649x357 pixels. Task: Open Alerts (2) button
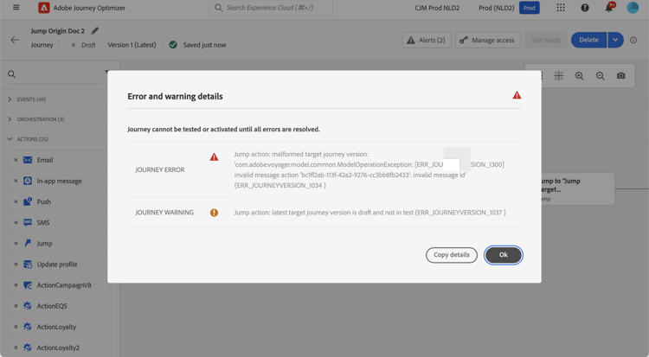click(427, 40)
